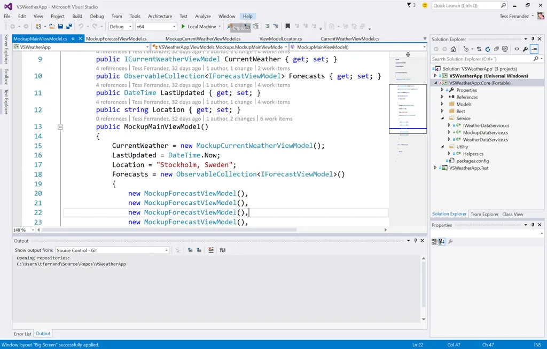Click the Undo arrow icon
Screen dimensions: 547x349
(x=81, y=26)
